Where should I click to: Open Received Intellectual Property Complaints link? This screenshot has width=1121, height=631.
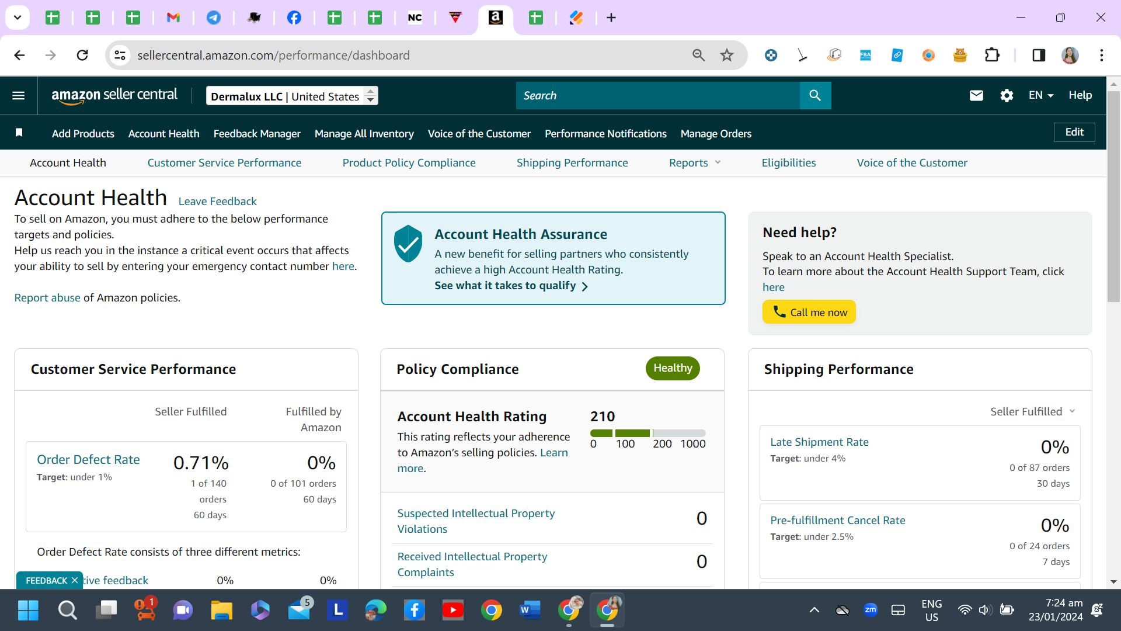472,564
